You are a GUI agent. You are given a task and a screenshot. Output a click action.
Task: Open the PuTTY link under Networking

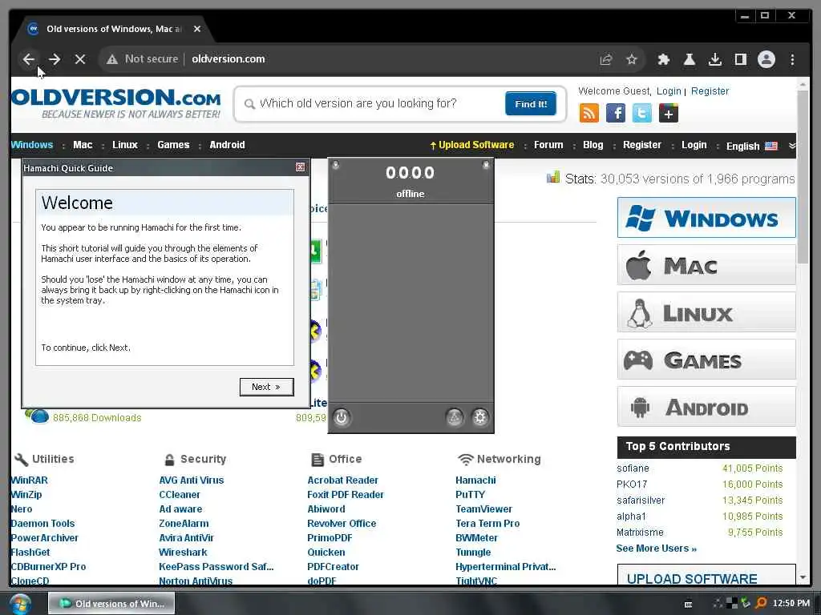click(470, 495)
